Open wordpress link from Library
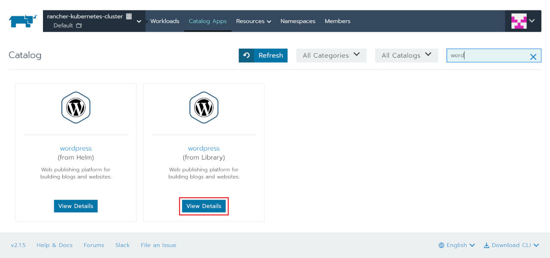The image size is (550, 258). coord(204,148)
